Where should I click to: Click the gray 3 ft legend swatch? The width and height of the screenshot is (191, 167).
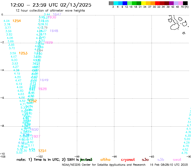pyautogui.click(x=111, y=3)
